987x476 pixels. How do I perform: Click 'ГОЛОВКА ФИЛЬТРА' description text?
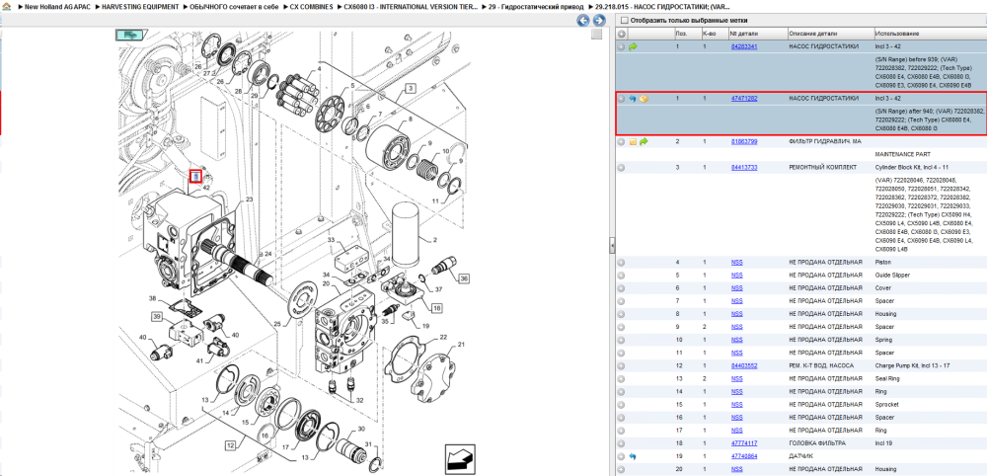tap(817, 443)
